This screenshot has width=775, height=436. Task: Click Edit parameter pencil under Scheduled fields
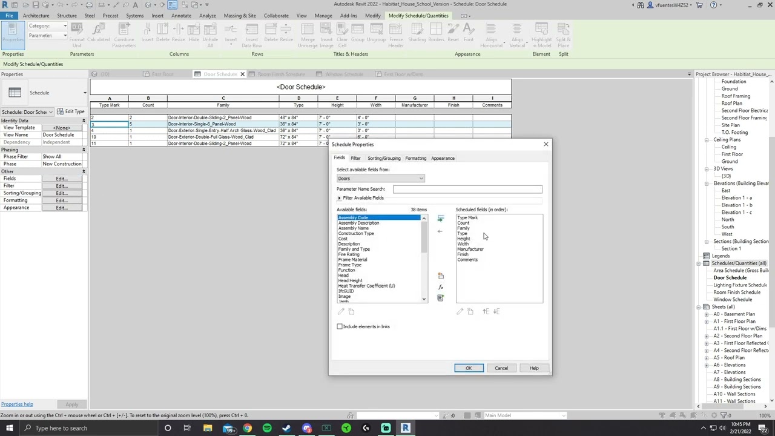click(460, 311)
